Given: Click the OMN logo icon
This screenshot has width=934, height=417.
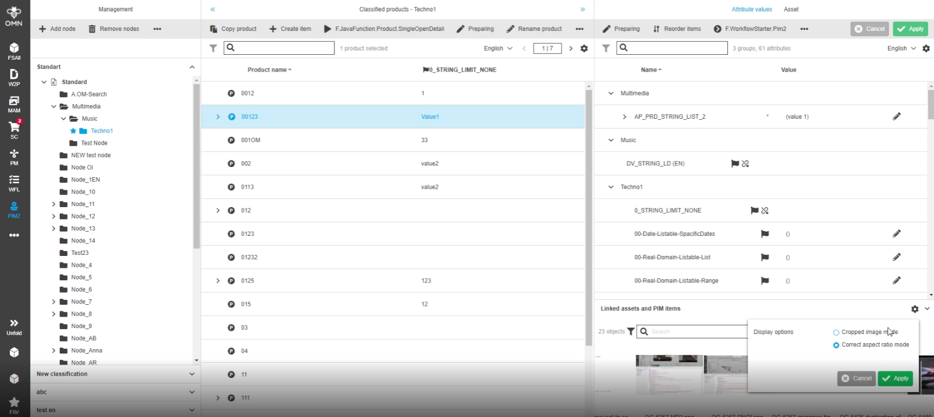Looking at the screenshot, I should [14, 16].
